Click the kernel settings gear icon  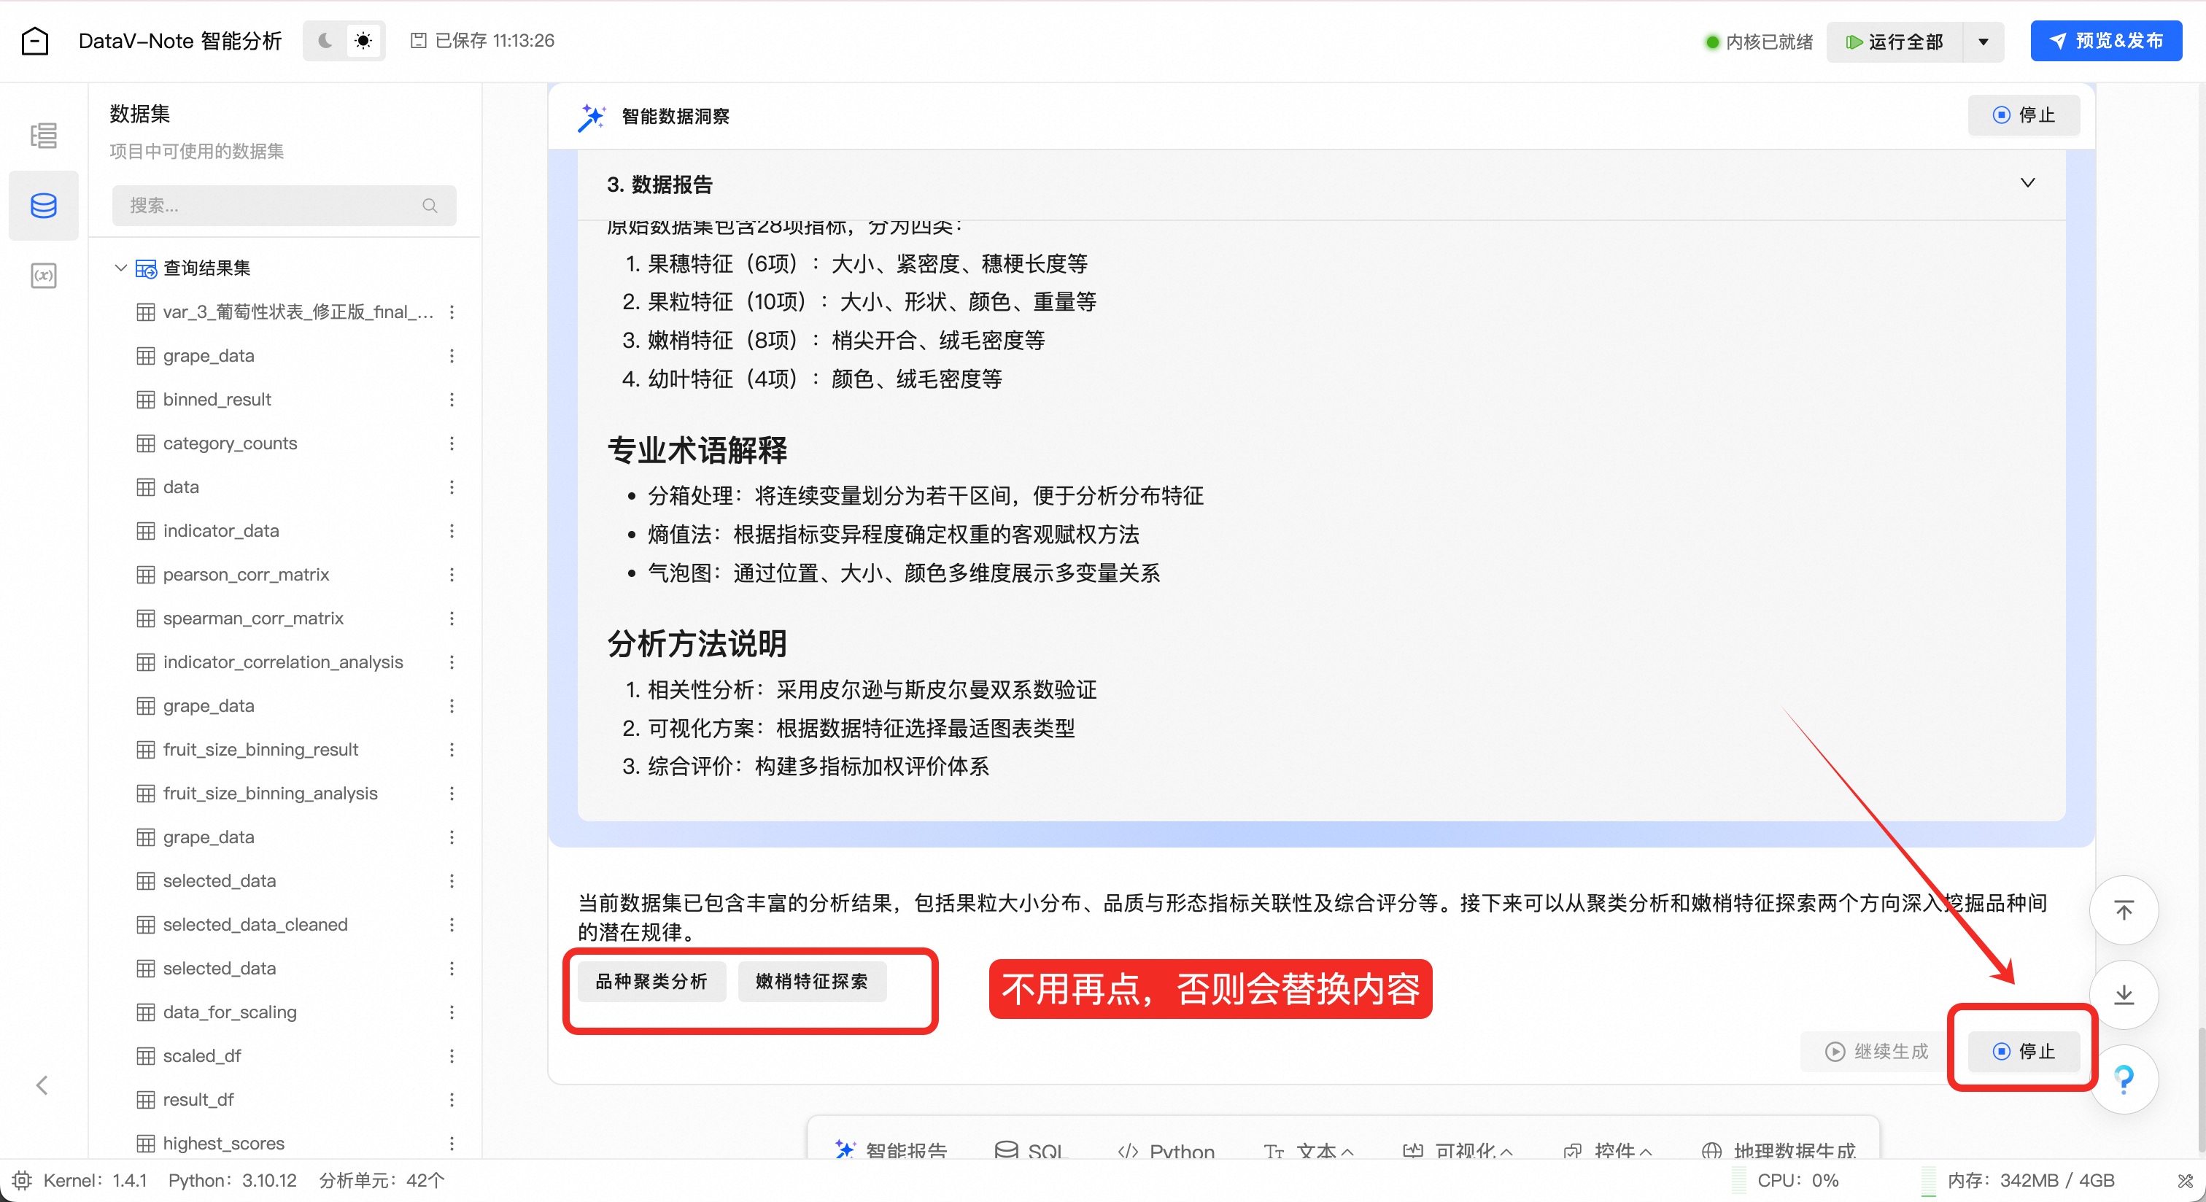pyautogui.click(x=23, y=1181)
